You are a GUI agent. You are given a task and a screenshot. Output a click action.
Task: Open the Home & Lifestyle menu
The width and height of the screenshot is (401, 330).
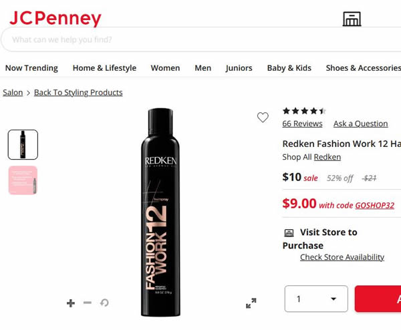pos(104,67)
